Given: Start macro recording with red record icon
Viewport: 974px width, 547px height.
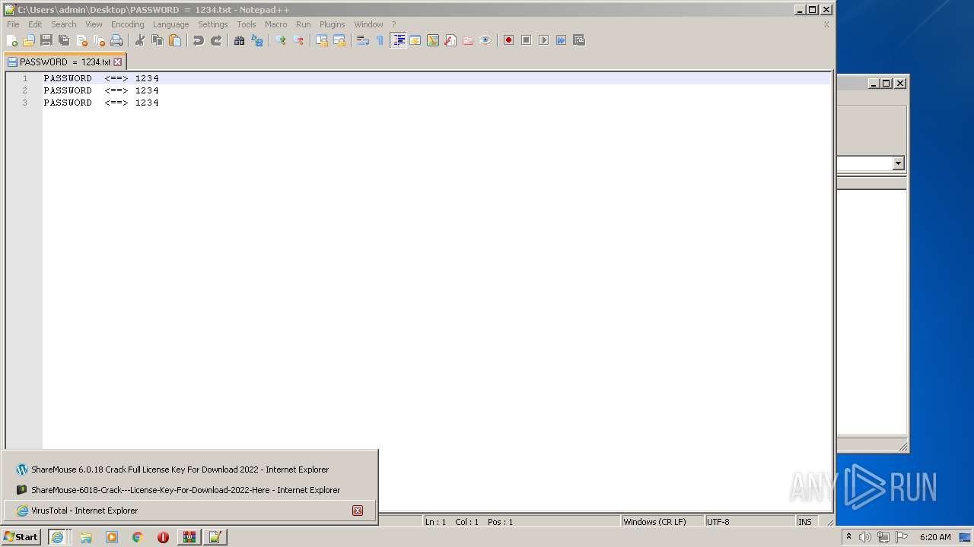Looking at the screenshot, I should coord(509,40).
